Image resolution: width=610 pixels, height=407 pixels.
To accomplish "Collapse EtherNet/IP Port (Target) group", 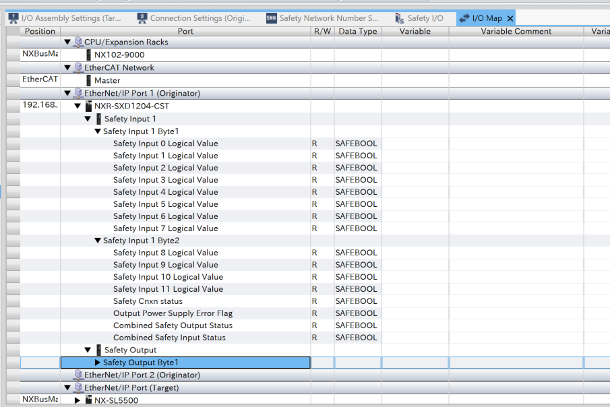I will [x=67, y=387].
